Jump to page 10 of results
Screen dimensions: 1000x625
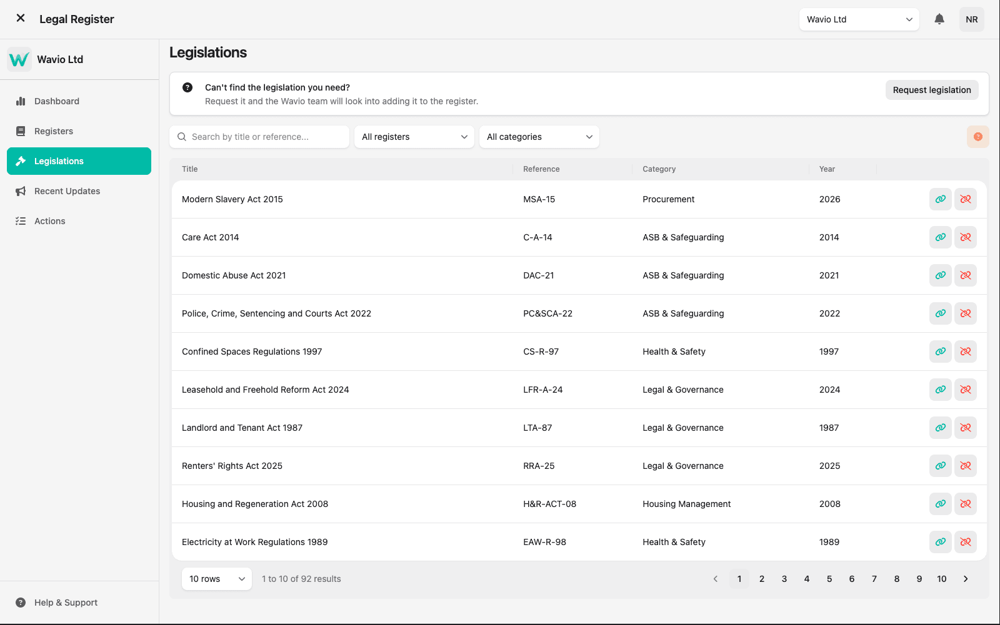pos(942,579)
